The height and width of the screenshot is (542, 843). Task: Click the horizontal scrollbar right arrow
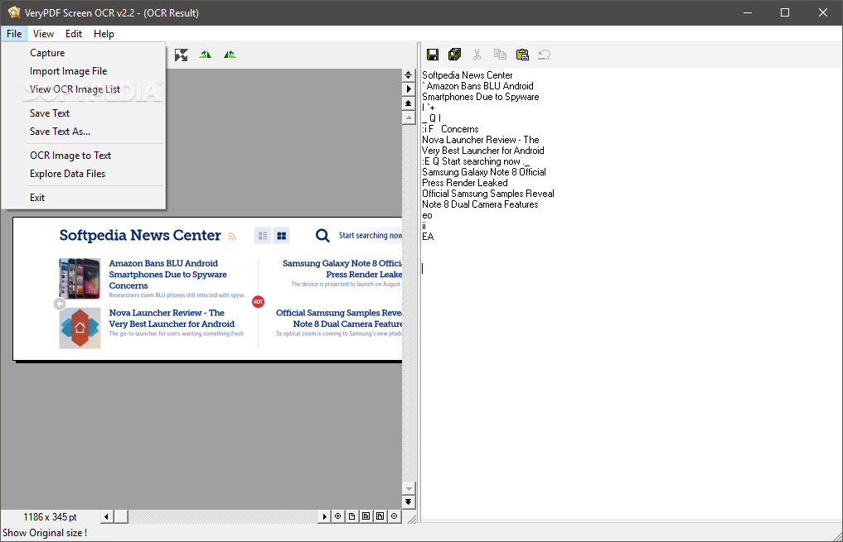(323, 516)
